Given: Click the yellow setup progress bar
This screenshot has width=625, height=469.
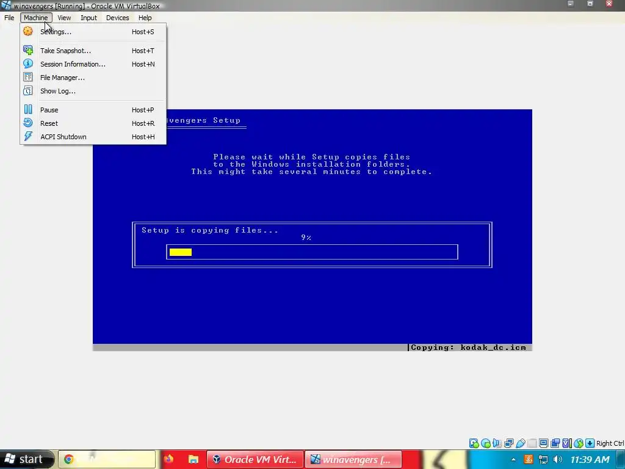Looking at the screenshot, I should pyautogui.click(x=181, y=252).
